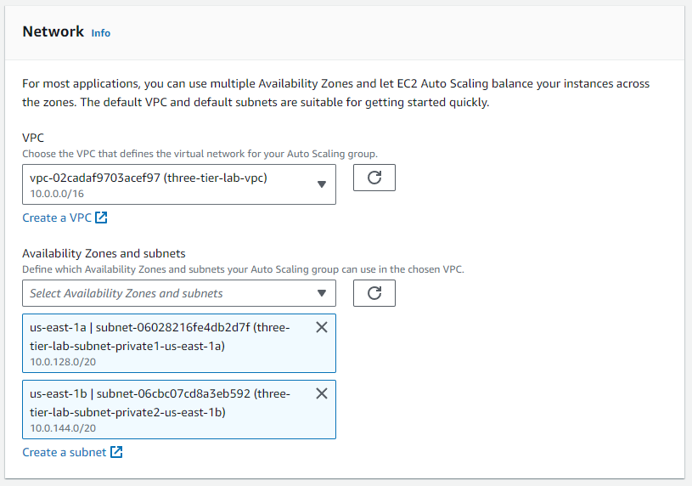This screenshot has height=486, width=692.
Task: Remove the us-east-1b subnet selection
Action: point(322,393)
